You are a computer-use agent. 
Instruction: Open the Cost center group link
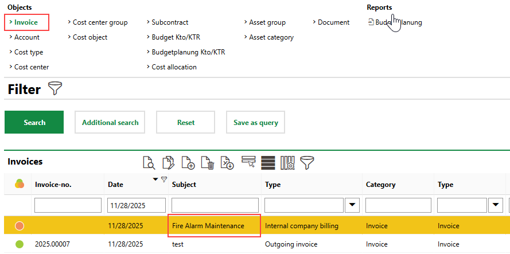[100, 22]
